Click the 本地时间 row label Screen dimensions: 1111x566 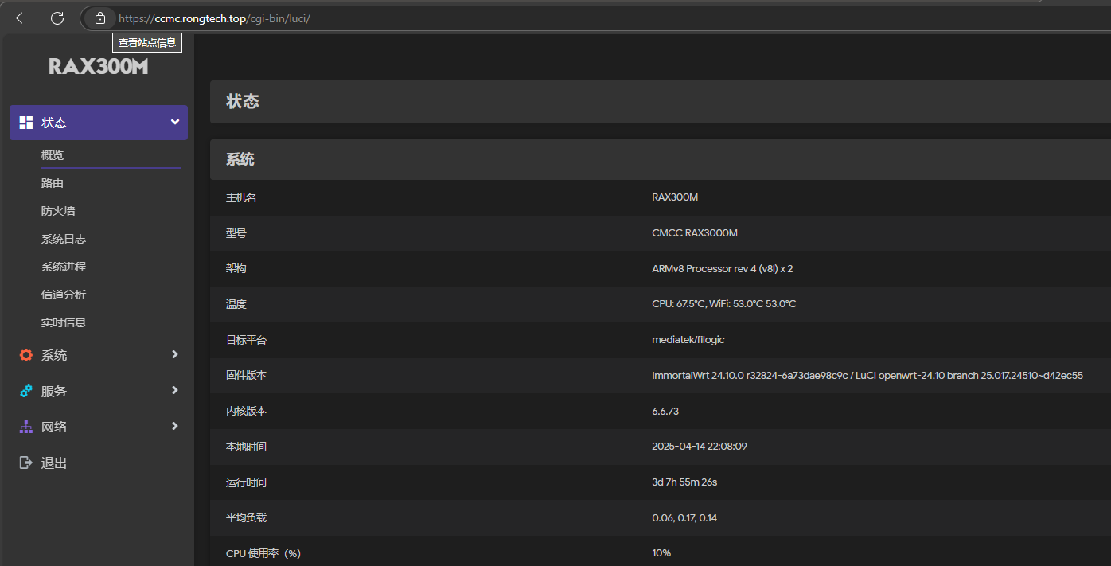pos(247,447)
